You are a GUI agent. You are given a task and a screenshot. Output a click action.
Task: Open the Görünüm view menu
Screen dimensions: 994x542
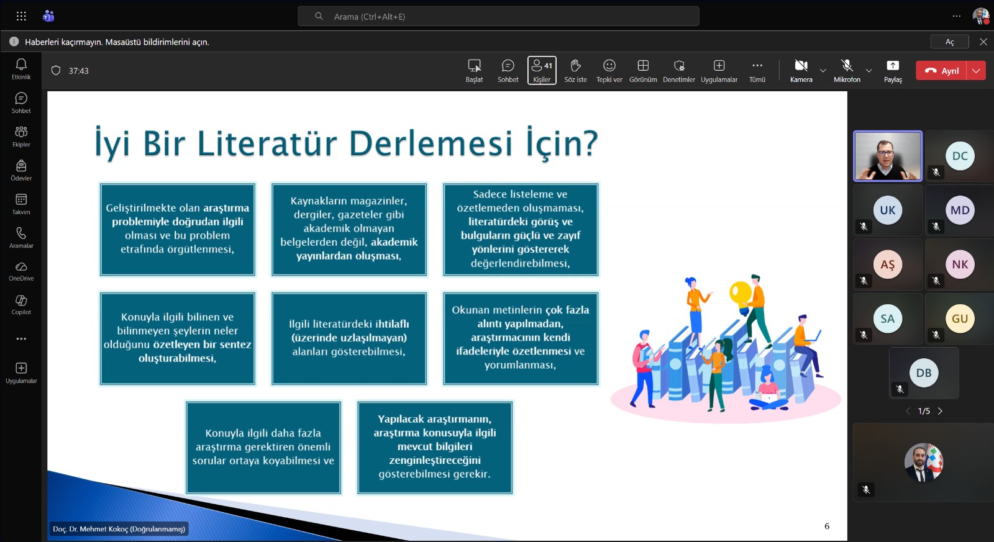(x=643, y=70)
